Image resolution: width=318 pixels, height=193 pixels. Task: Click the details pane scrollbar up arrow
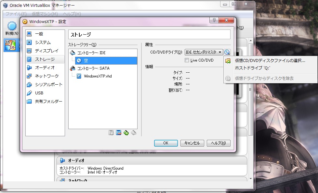[251, 41]
